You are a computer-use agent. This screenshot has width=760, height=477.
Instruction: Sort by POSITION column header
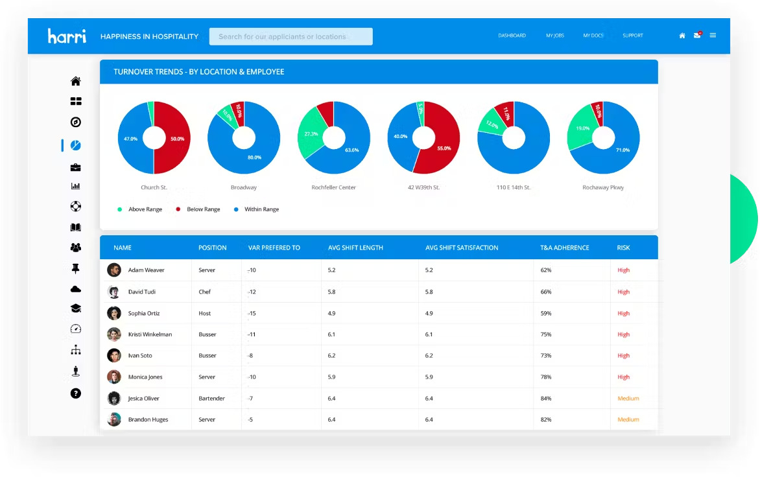212,248
